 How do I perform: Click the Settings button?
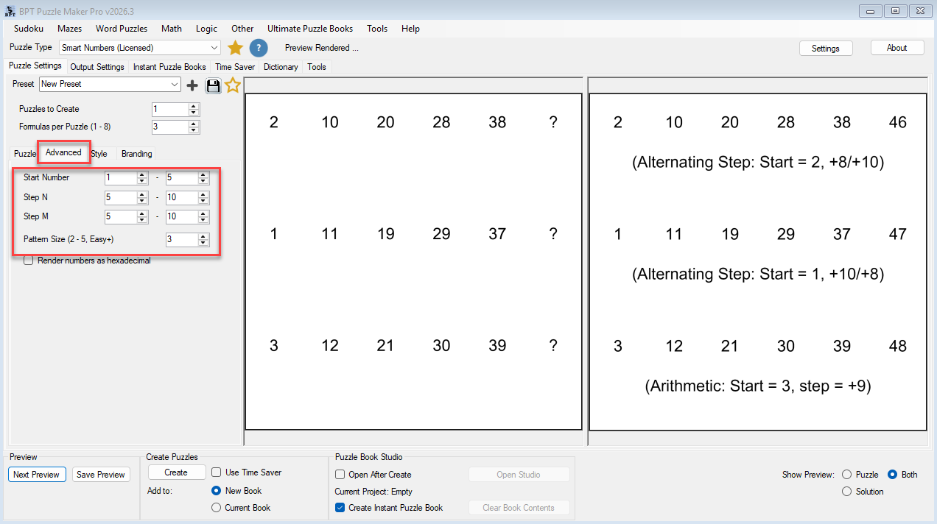[826, 48]
